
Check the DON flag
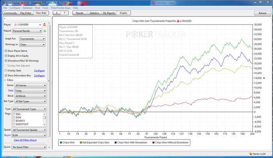pos(14,117)
